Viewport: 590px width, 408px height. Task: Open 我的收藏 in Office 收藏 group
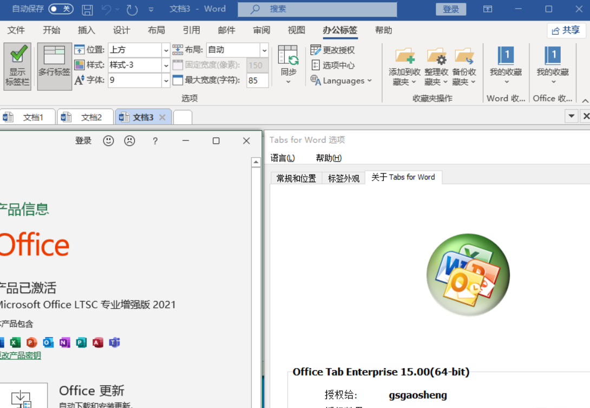tap(553, 66)
